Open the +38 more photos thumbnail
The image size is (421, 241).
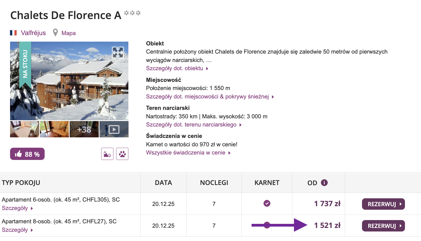coord(84,129)
